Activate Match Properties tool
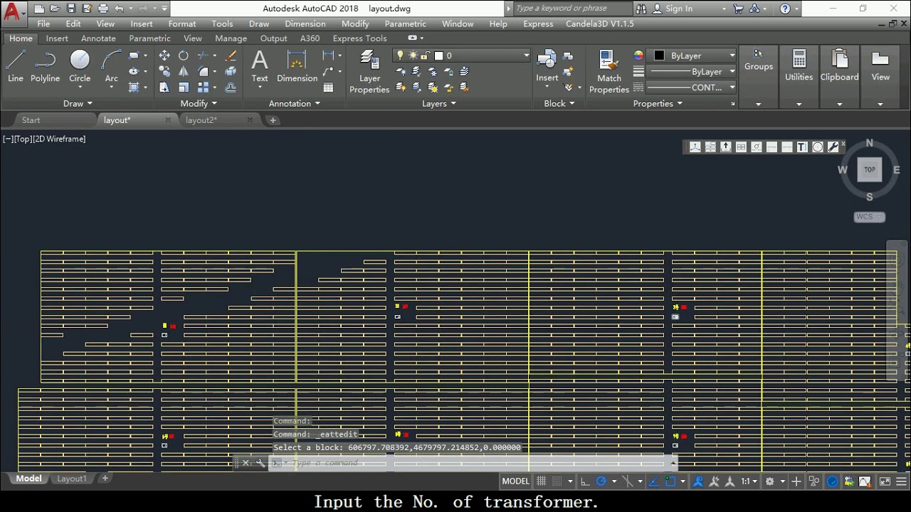 coord(609,71)
